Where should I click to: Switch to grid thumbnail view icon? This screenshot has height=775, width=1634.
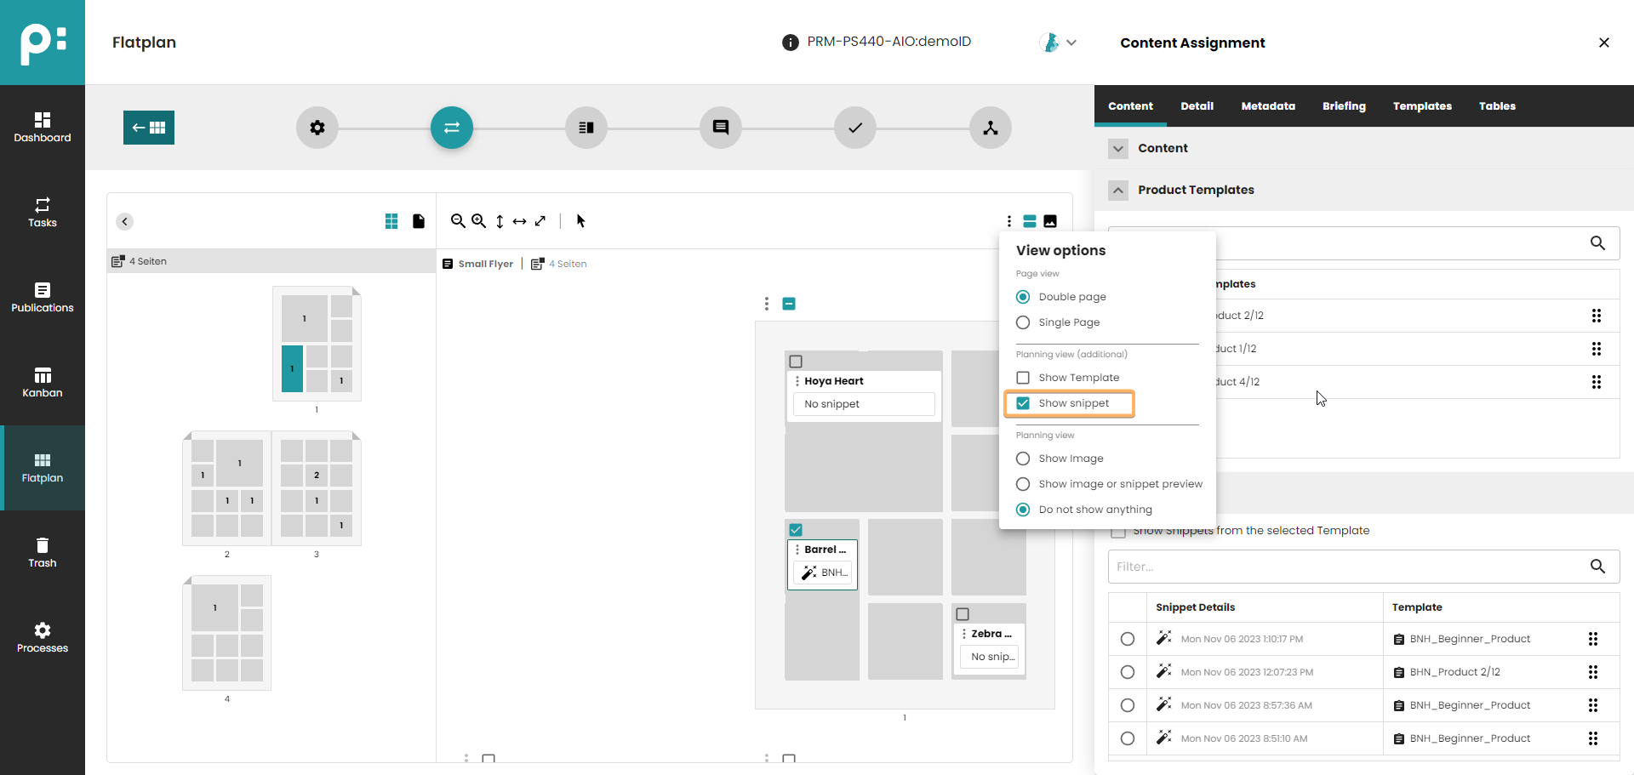pyautogui.click(x=391, y=221)
